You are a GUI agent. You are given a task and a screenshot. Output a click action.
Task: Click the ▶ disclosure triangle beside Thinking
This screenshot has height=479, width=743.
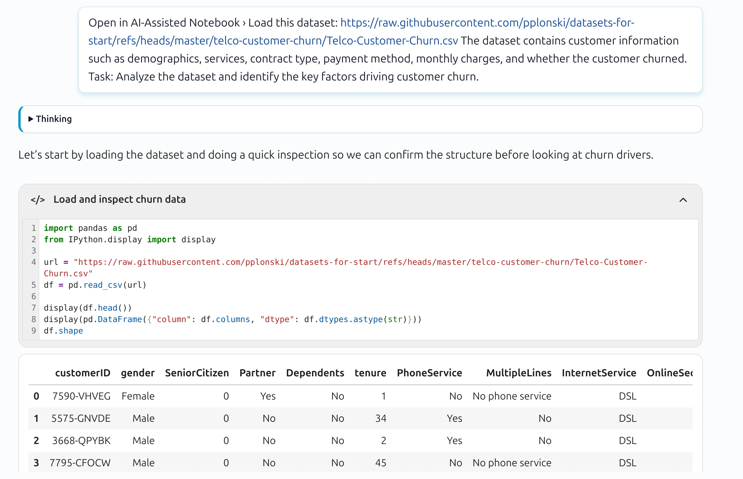click(31, 119)
